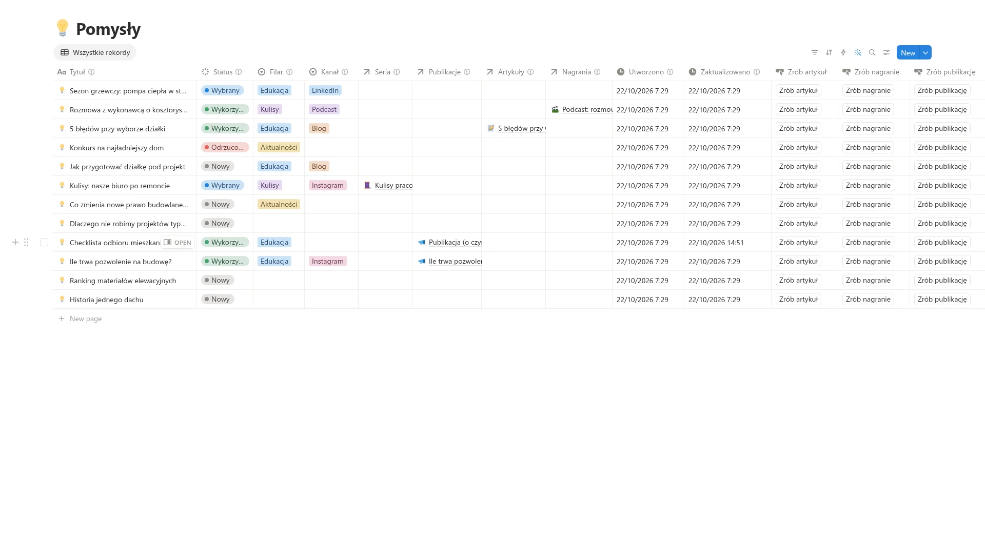Open Odrzucone status of Konkurs row
Screen dimensions: 985x554
[225, 147]
